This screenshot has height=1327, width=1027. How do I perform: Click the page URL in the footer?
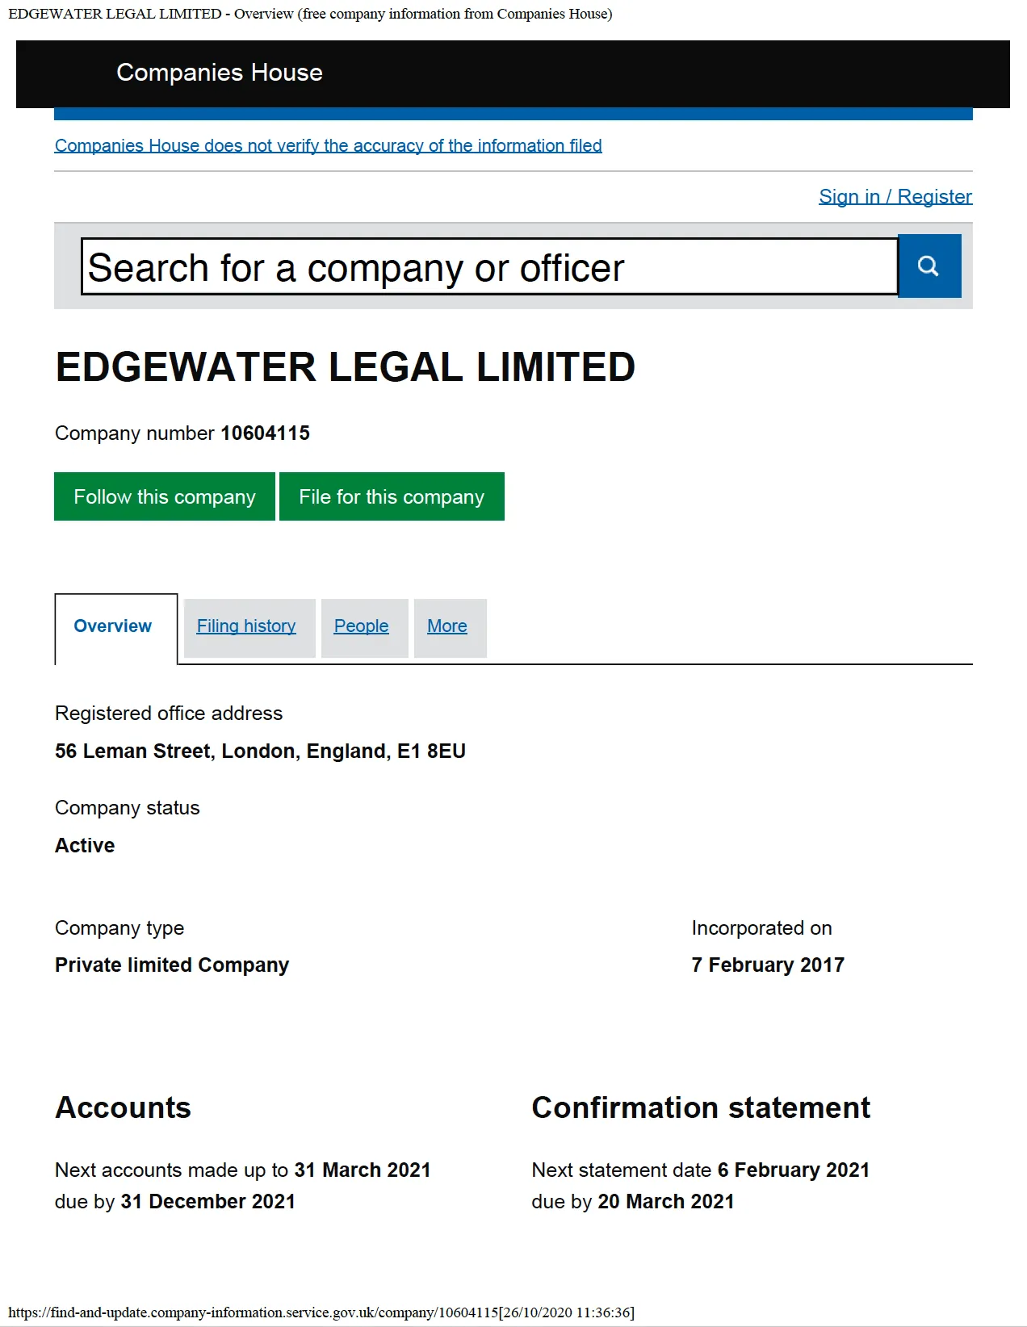point(254,1312)
